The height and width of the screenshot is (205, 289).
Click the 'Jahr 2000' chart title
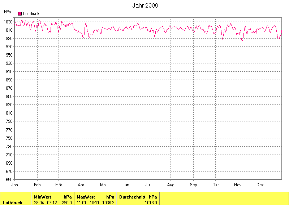point(145,5)
